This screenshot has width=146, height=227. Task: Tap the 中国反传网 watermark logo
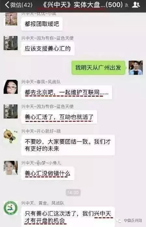[128, 220]
